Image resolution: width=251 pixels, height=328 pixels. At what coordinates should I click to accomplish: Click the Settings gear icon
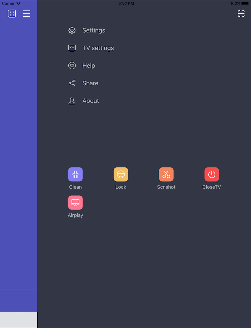(72, 30)
